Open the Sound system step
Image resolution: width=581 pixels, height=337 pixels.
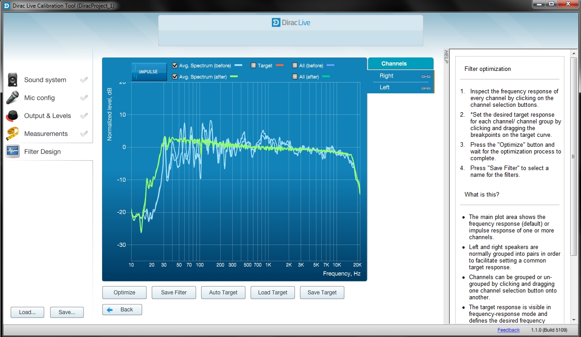click(47, 80)
